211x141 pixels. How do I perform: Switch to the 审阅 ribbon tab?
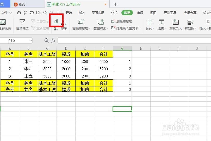point(140,13)
